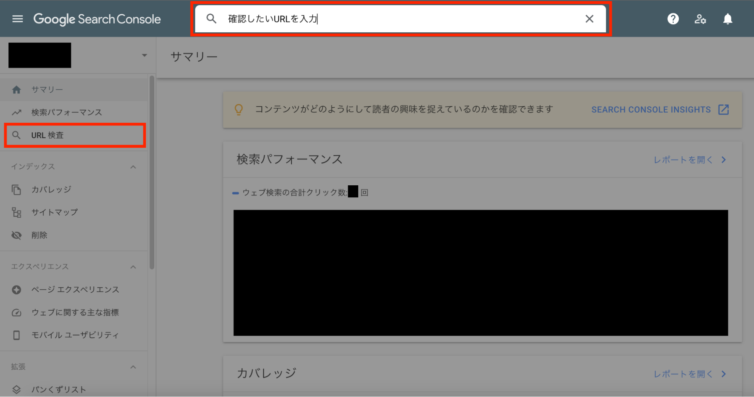Open サイトマップ in the sidebar
This screenshot has width=754, height=397.
(74, 212)
